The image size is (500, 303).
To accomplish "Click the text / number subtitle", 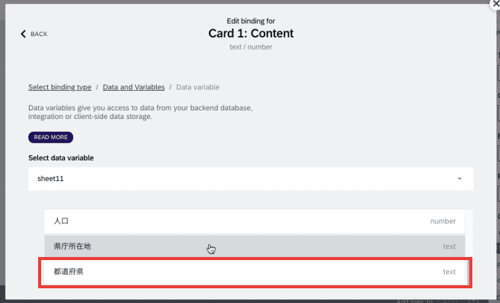I will click(x=251, y=47).
